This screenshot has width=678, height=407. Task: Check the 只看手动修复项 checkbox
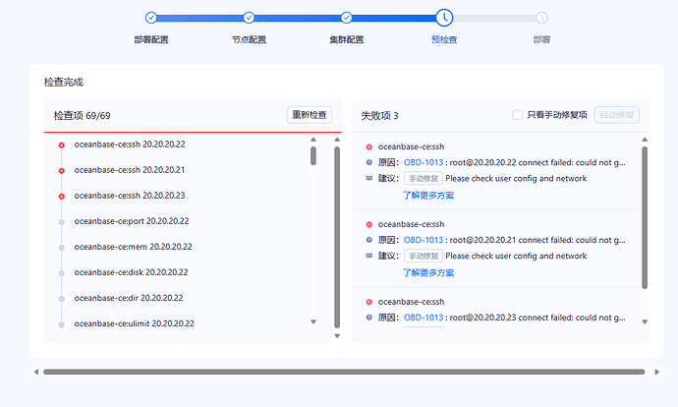(x=517, y=115)
